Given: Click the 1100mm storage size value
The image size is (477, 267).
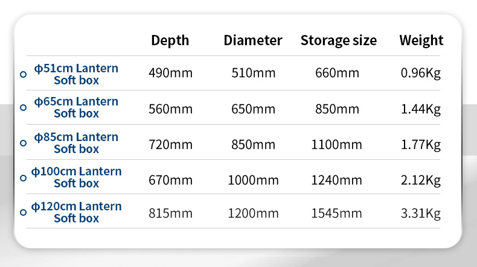Looking at the screenshot, I should click(x=336, y=145).
